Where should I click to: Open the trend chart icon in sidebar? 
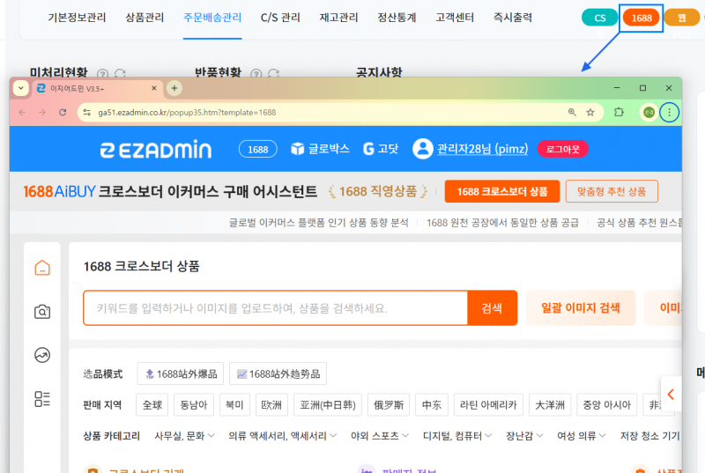pyautogui.click(x=41, y=355)
